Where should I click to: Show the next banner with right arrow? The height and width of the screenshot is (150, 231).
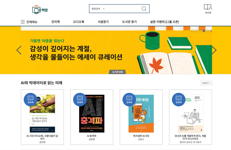click(214, 50)
